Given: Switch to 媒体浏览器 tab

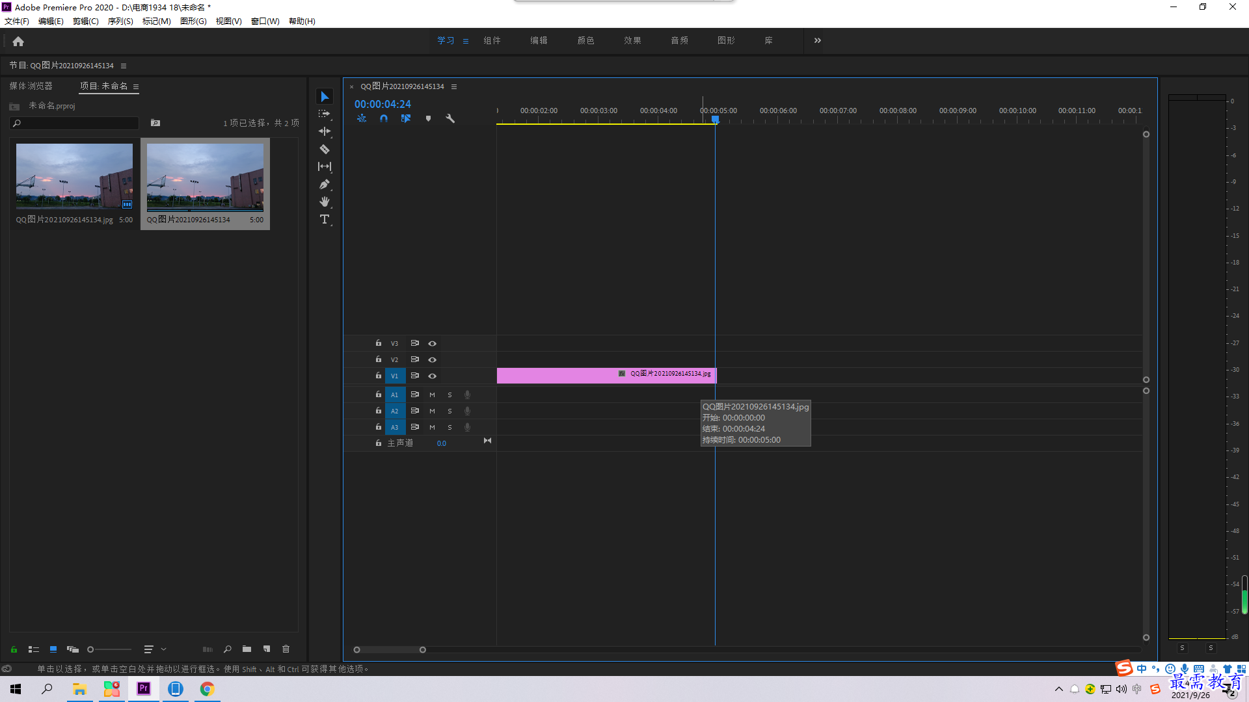Looking at the screenshot, I should 31,86.
